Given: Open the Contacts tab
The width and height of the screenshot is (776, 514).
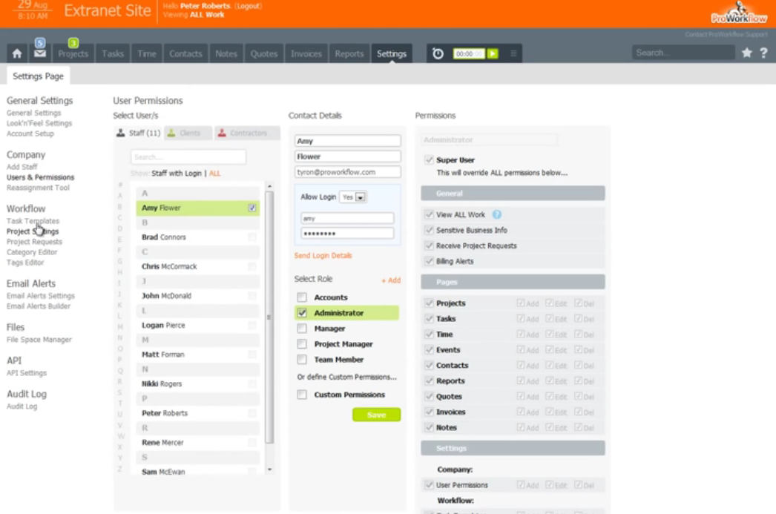Looking at the screenshot, I should (185, 54).
